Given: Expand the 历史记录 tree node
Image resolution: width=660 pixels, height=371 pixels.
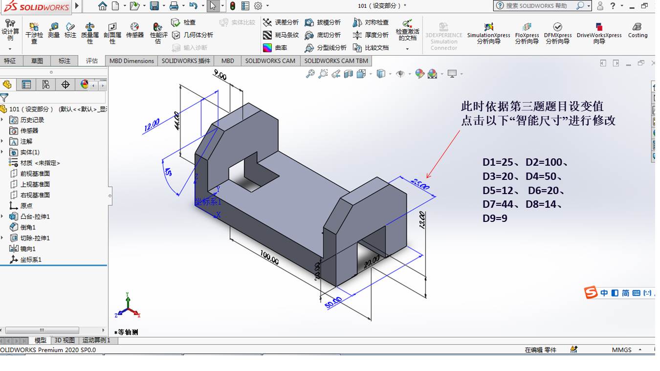Looking at the screenshot, I should (2, 120).
